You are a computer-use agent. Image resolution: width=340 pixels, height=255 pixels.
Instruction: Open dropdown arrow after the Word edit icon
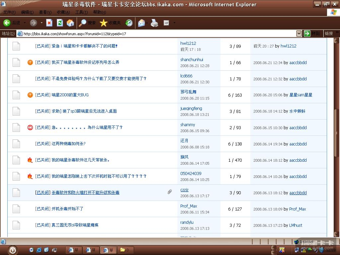pos(174,23)
